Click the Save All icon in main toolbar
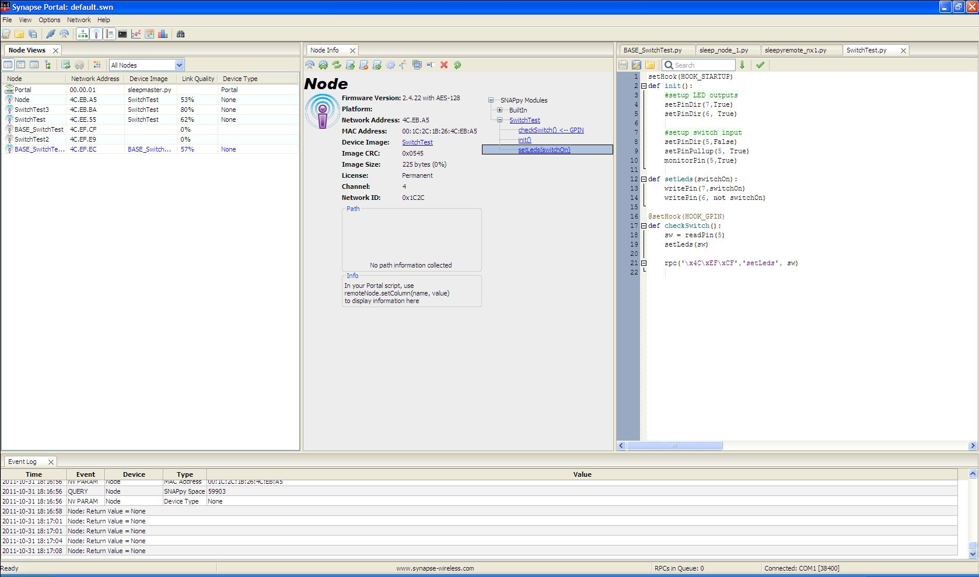Screen dimensions: 979x577 [33, 34]
